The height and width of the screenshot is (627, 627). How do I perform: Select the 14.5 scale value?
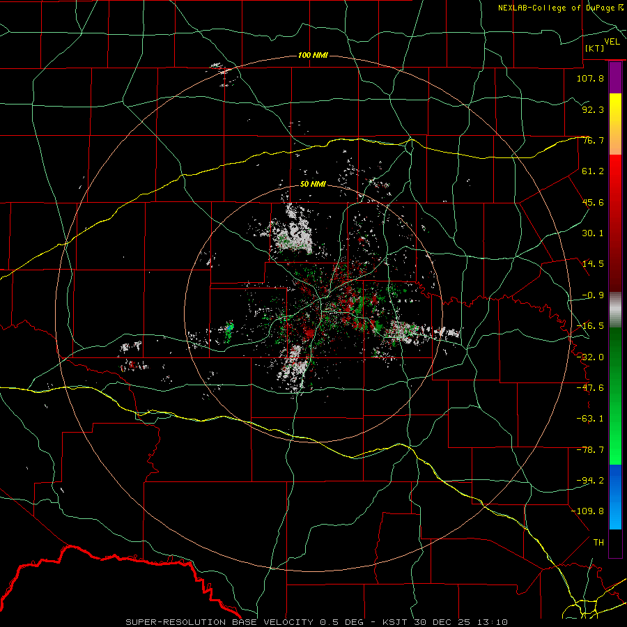(x=593, y=264)
